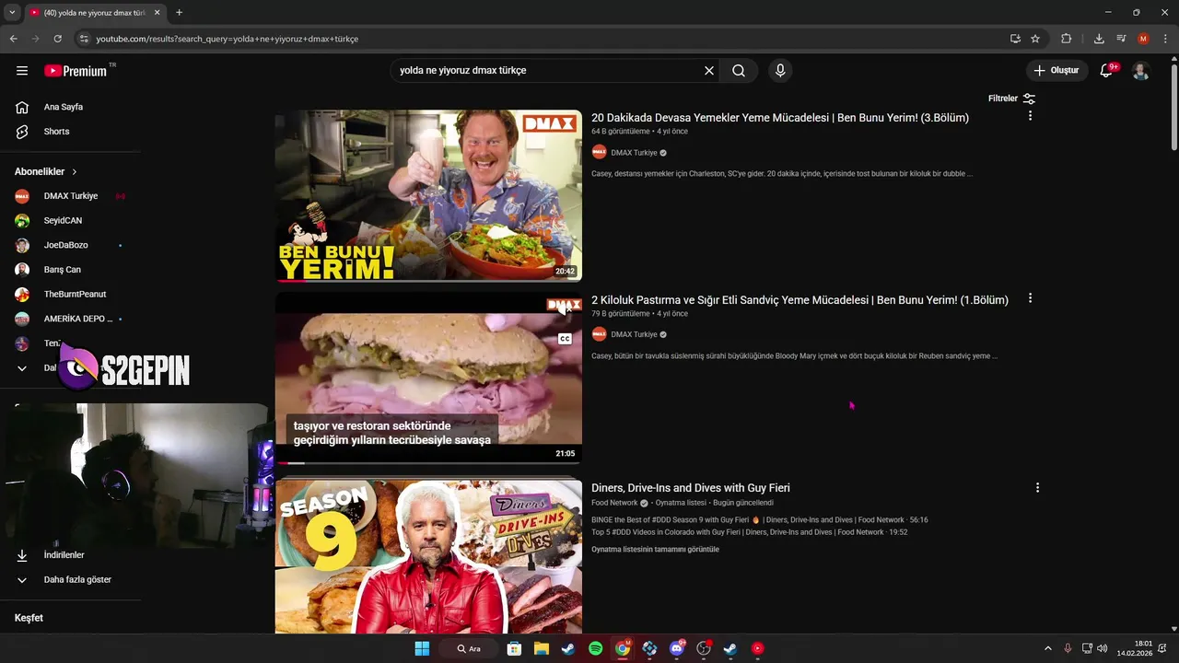Open options menu for the 20 Dakikada video
The width and height of the screenshot is (1179, 663).
(1030, 116)
